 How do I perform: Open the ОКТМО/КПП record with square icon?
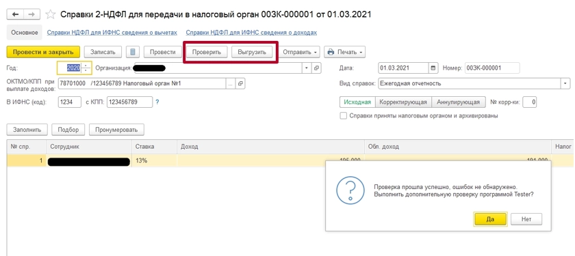pos(240,84)
